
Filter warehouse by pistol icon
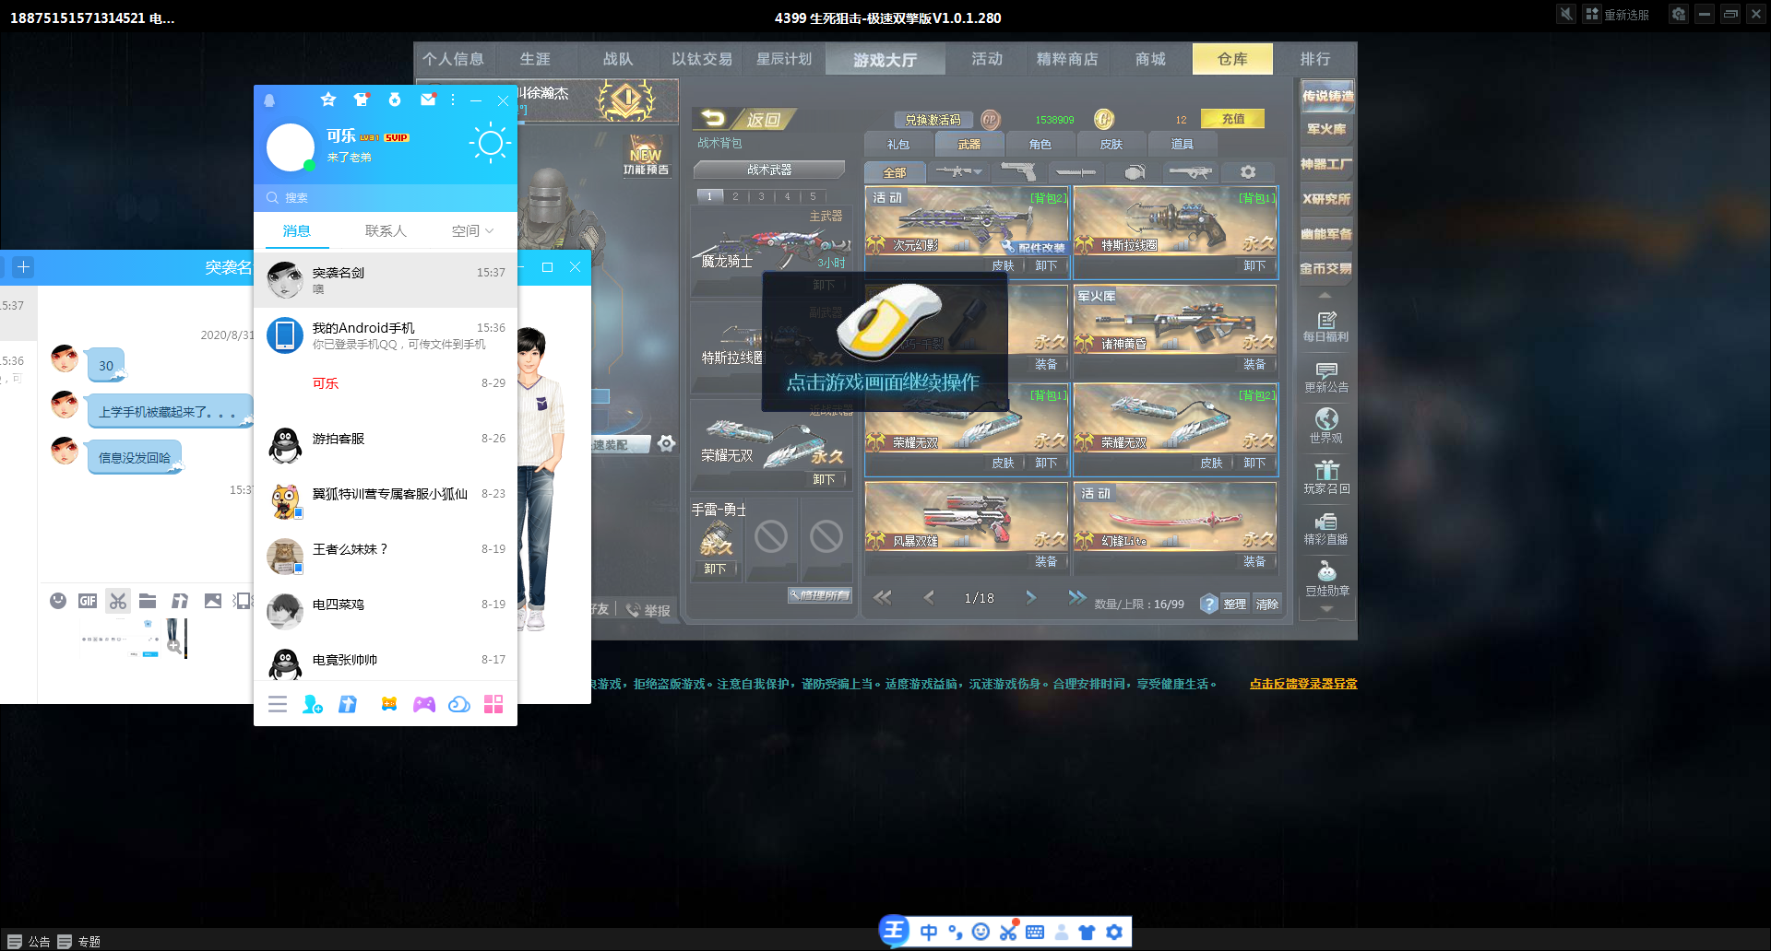click(x=1019, y=172)
